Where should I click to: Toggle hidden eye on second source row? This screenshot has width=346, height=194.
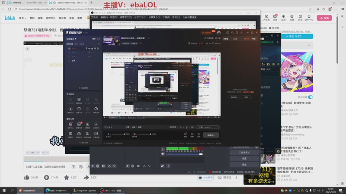[x=90, y=53]
